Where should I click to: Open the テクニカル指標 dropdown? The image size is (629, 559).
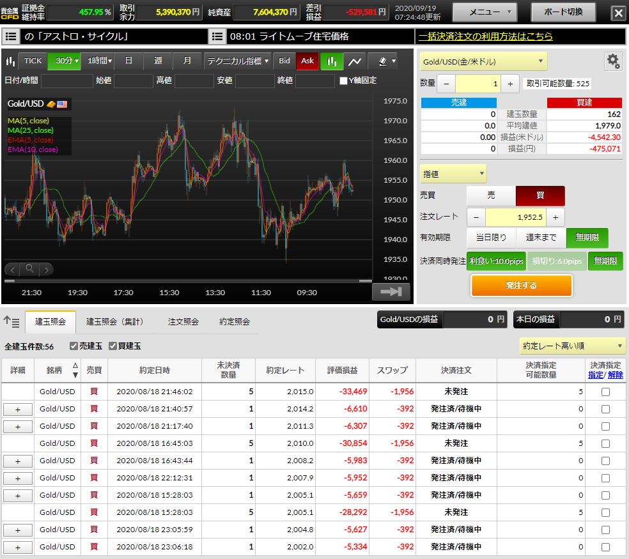point(238,61)
